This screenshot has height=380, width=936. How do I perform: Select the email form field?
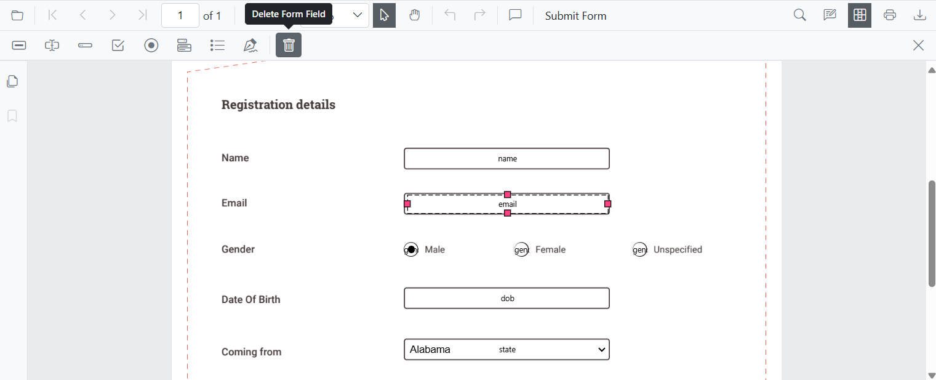[507, 204]
